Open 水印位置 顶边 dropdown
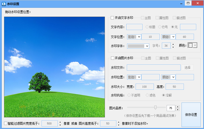204x129 pixels. tap(168, 77)
